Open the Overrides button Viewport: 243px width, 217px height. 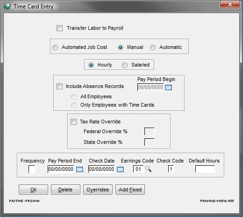[98, 190]
